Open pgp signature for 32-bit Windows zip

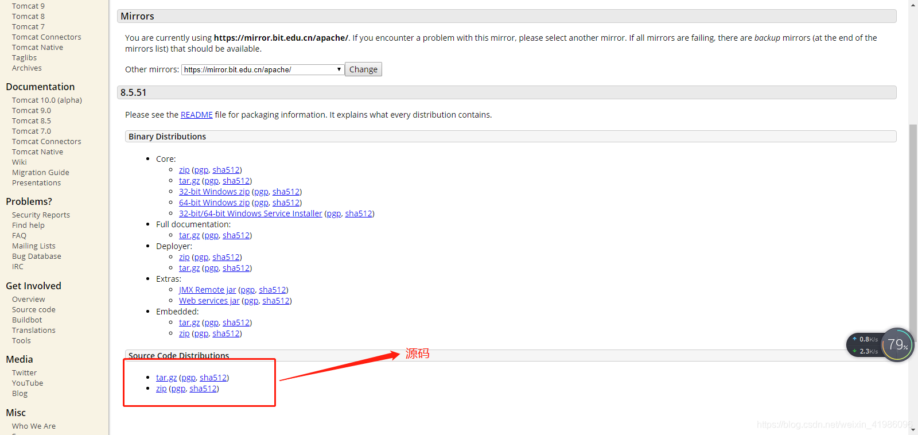coord(261,192)
